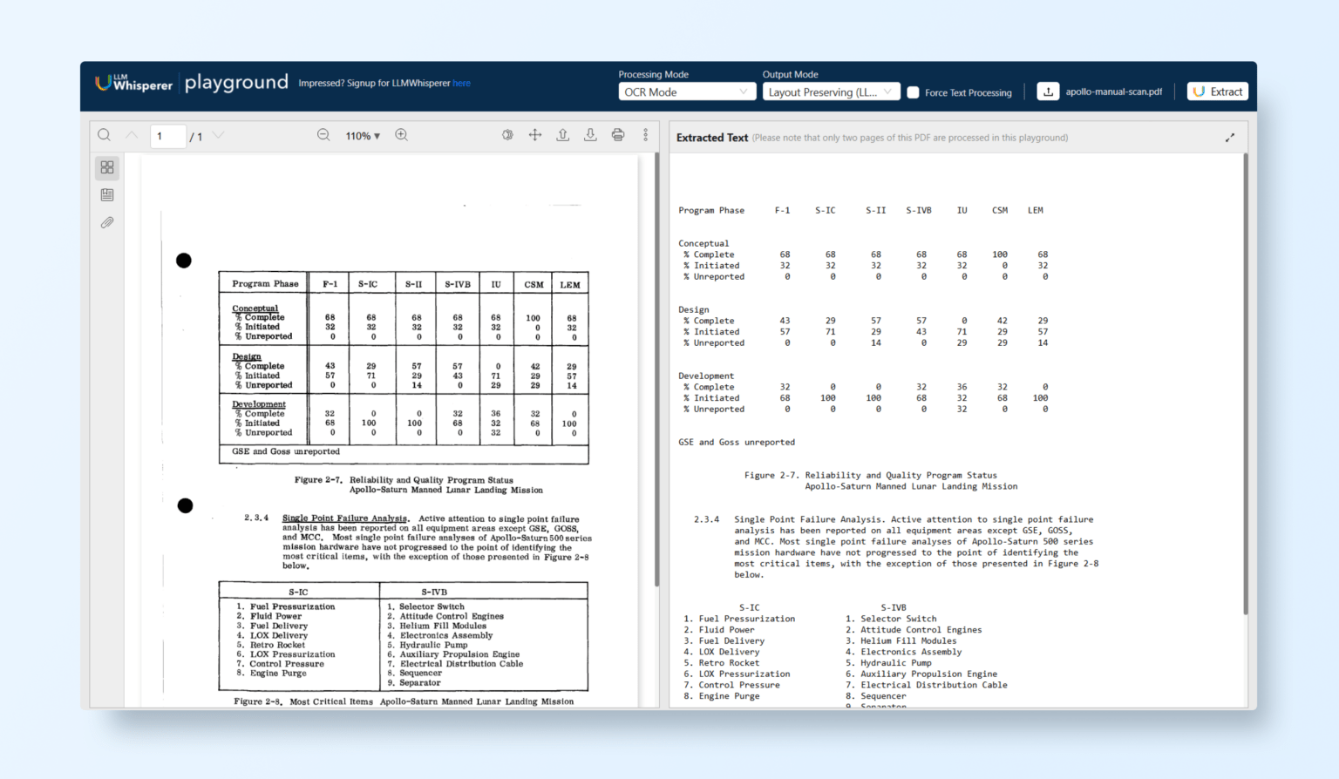The height and width of the screenshot is (779, 1339).
Task: Toggle the color theme icon on the toolbar
Action: (507, 135)
